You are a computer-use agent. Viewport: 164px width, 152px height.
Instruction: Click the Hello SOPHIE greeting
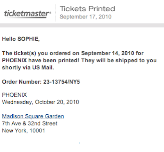click(21, 39)
